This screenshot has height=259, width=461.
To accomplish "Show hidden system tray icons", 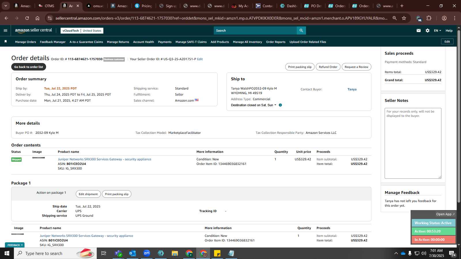I will click(x=396, y=253).
